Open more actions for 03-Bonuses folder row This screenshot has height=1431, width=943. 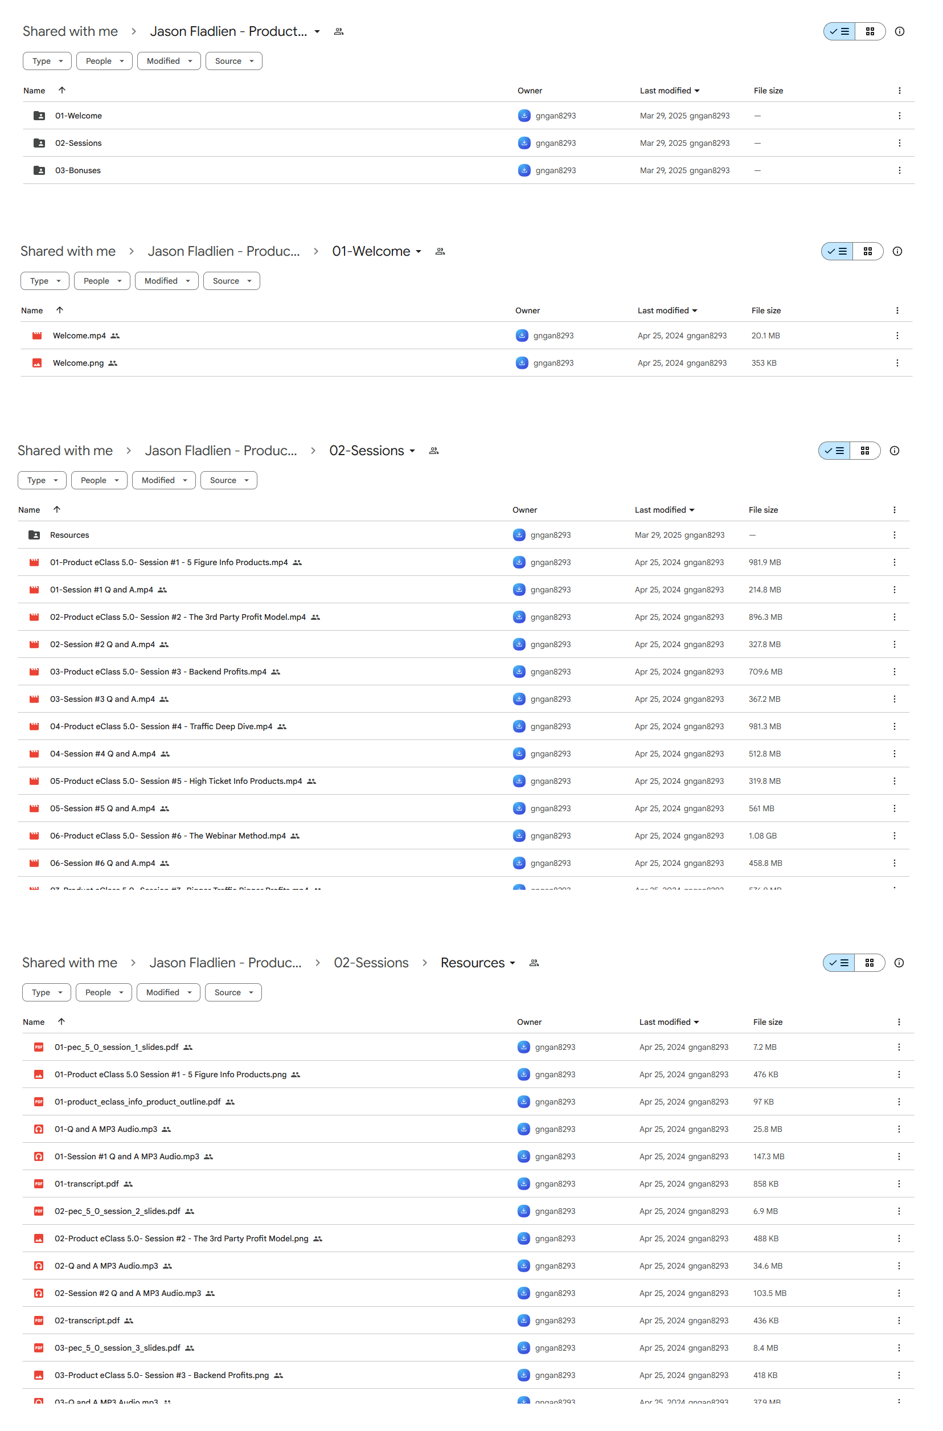(x=900, y=170)
